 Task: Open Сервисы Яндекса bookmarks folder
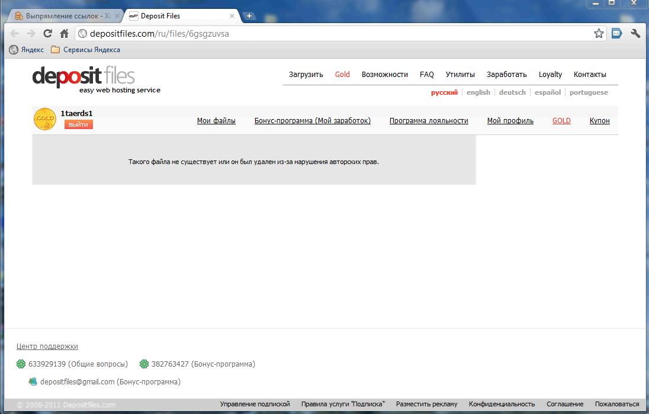pyautogui.click(x=85, y=50)
